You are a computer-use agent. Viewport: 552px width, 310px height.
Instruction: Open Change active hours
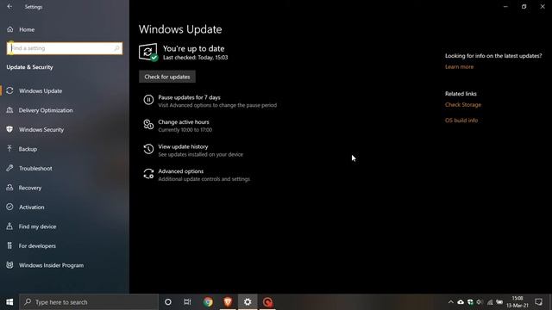pos(184,122)
